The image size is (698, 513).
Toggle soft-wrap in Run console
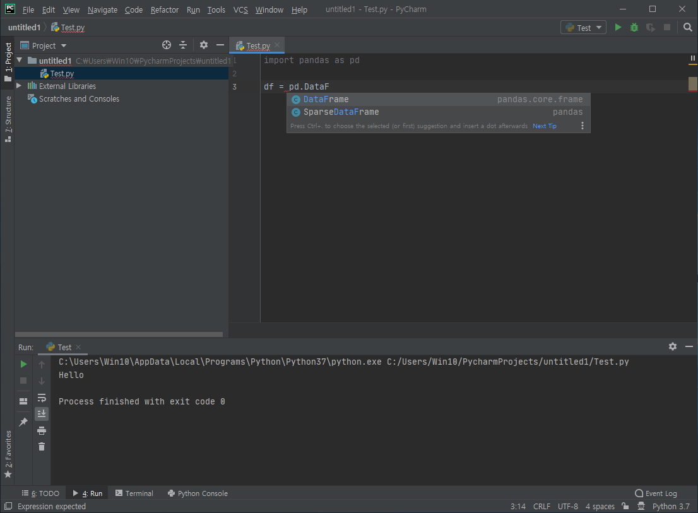tap(42, 398)
